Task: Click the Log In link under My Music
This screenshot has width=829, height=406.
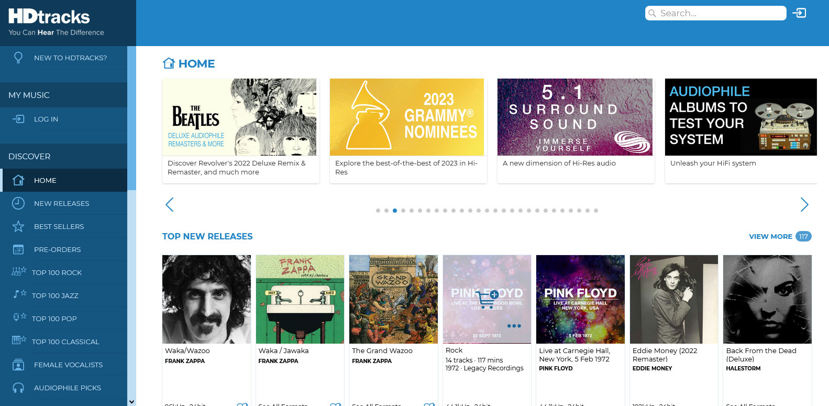Action: (46, 119)
